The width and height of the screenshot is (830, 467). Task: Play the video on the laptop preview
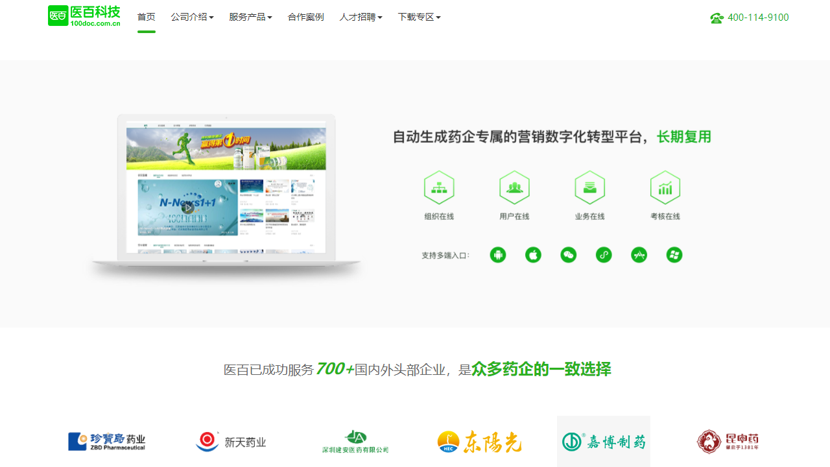(188, 209)
